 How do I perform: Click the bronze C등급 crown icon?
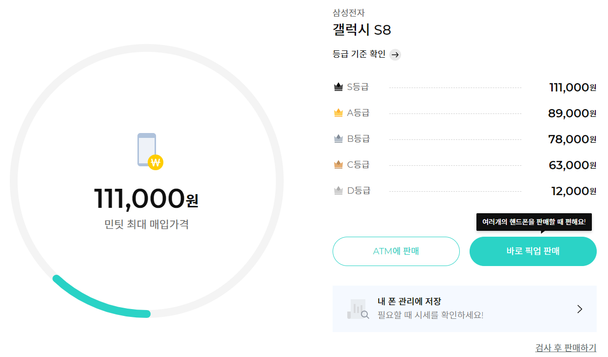(x=338, y=165)
